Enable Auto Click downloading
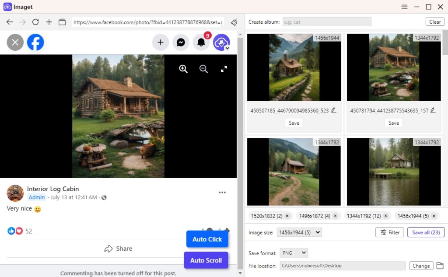 207,239
